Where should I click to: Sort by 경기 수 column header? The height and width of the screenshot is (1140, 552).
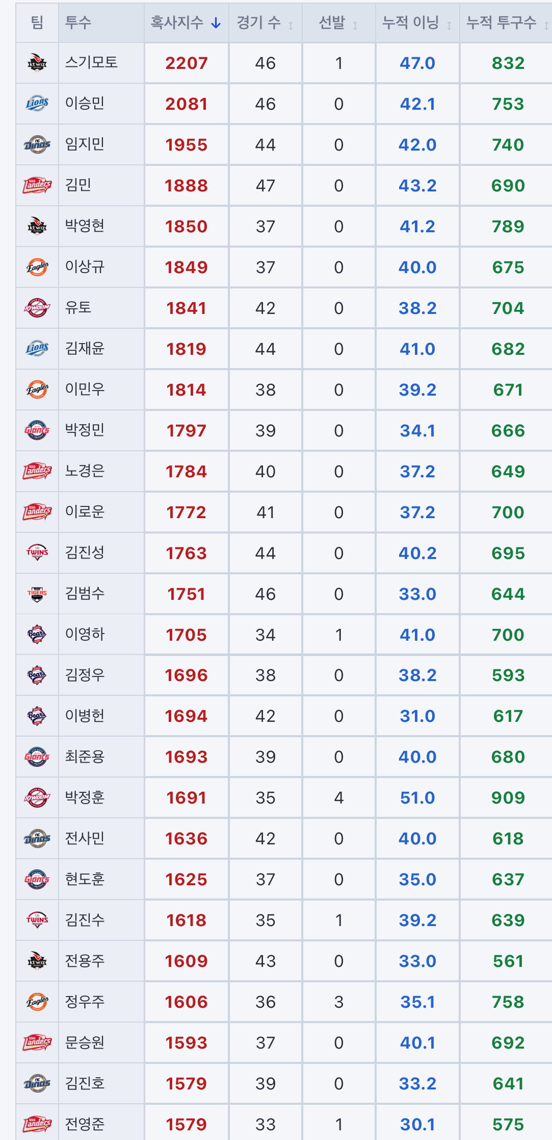(x=265, y=22)
